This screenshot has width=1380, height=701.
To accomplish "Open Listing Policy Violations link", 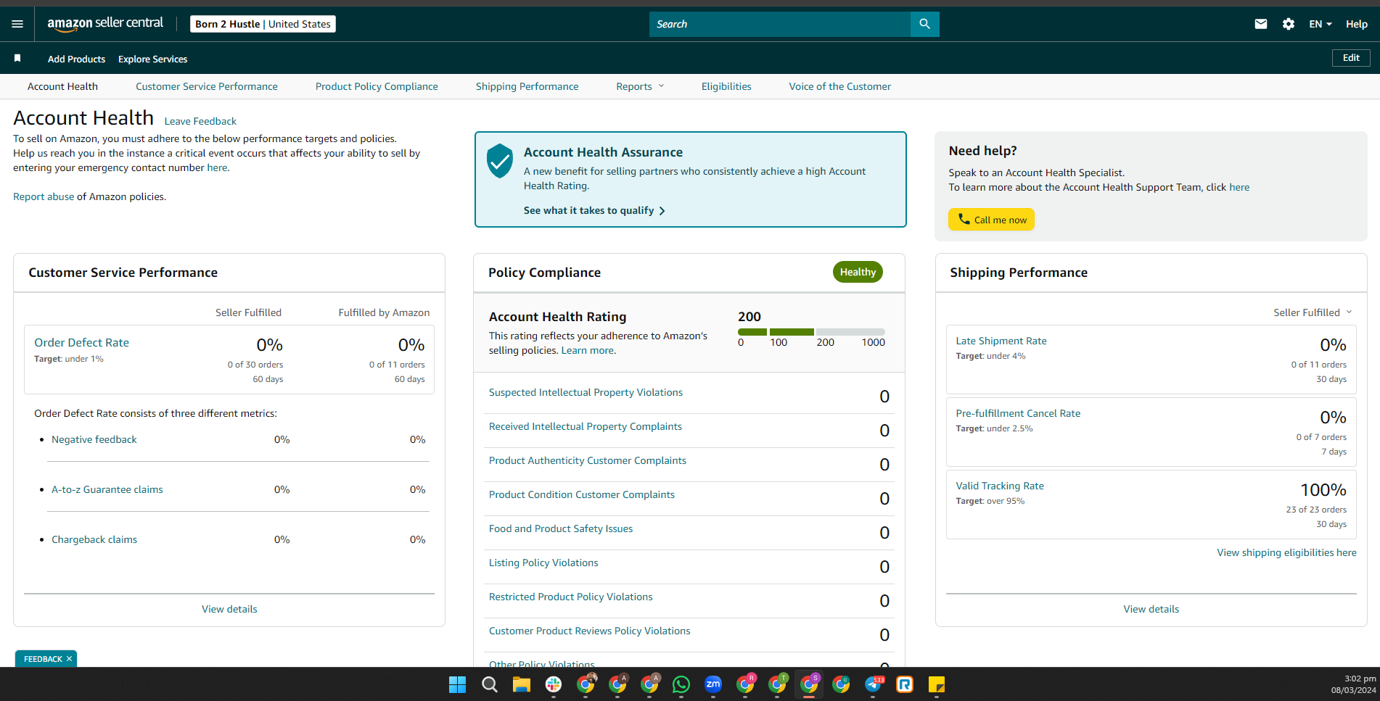I will (543, 563).
